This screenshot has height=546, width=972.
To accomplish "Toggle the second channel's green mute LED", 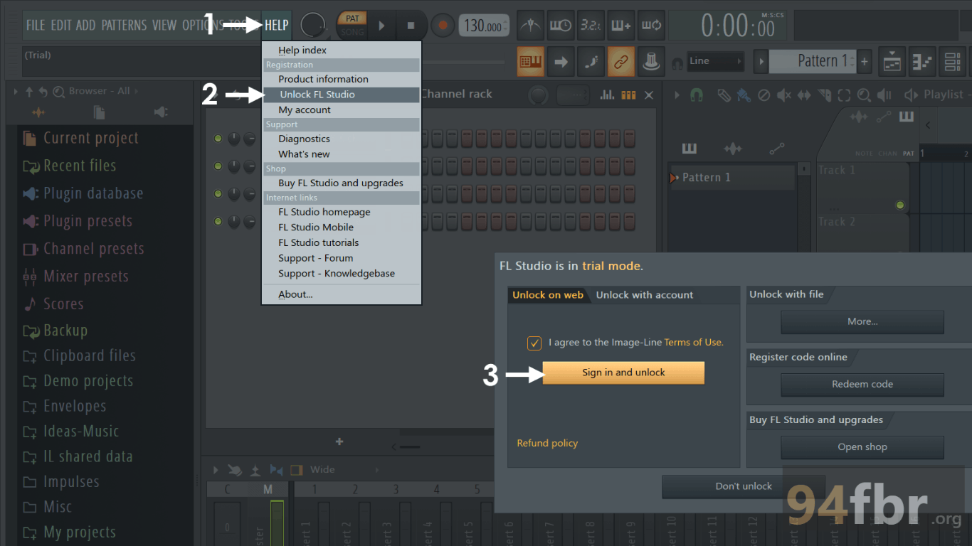I will pyautogui.click(x=218, y=166).
